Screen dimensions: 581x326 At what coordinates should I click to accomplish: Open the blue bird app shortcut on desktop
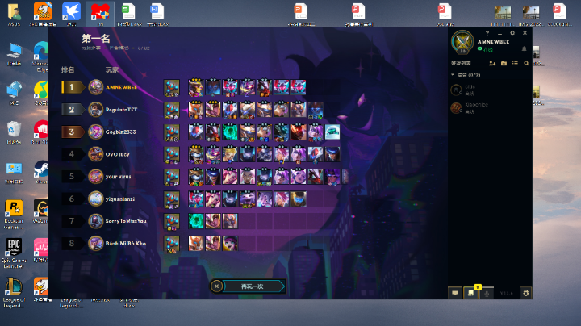point(71,14)
